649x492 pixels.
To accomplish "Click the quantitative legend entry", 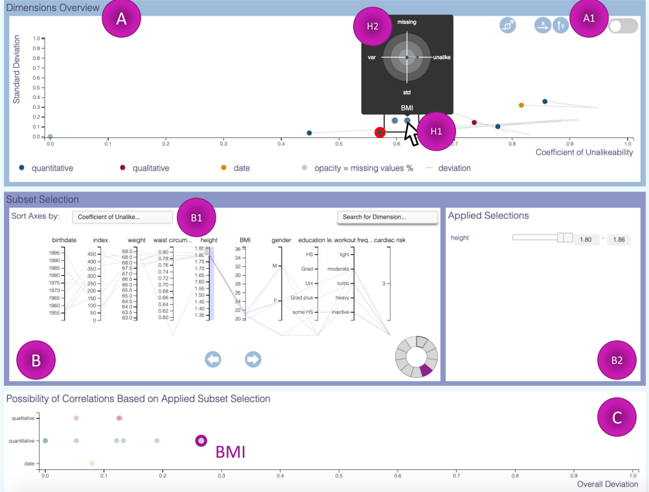I will tap(52, 168).
